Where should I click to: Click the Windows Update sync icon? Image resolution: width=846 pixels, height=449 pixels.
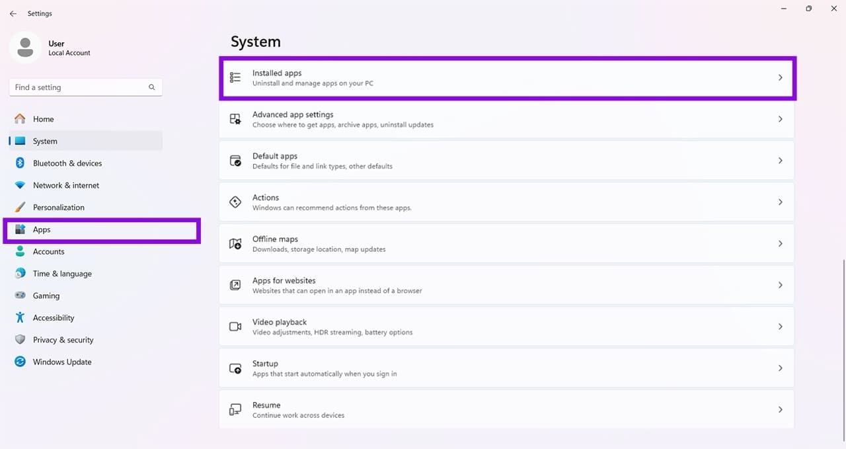pyautogui.click(x=20, y=362)
